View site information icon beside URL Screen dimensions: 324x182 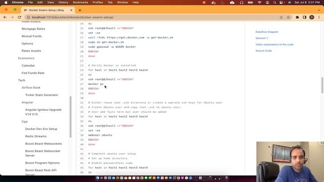tap(28, 17)
